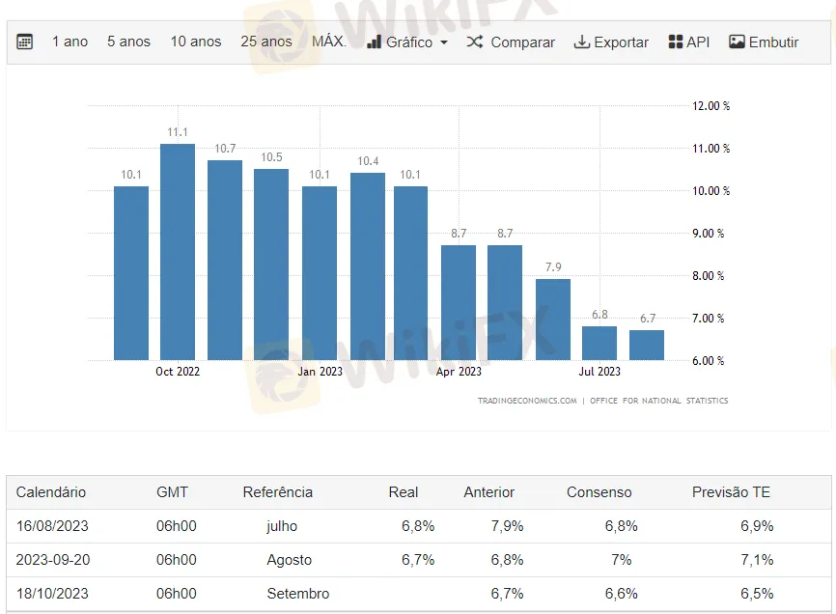Click the Comparar shuffle icon
The width and height of the screenshot is (836, 614).
475,42
